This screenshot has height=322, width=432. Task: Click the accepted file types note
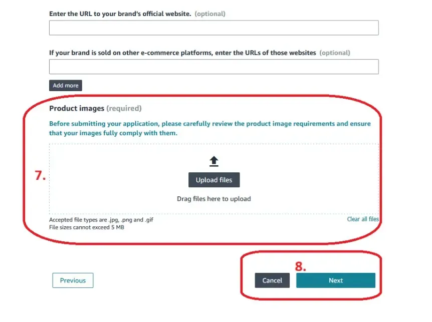(105, 220)
